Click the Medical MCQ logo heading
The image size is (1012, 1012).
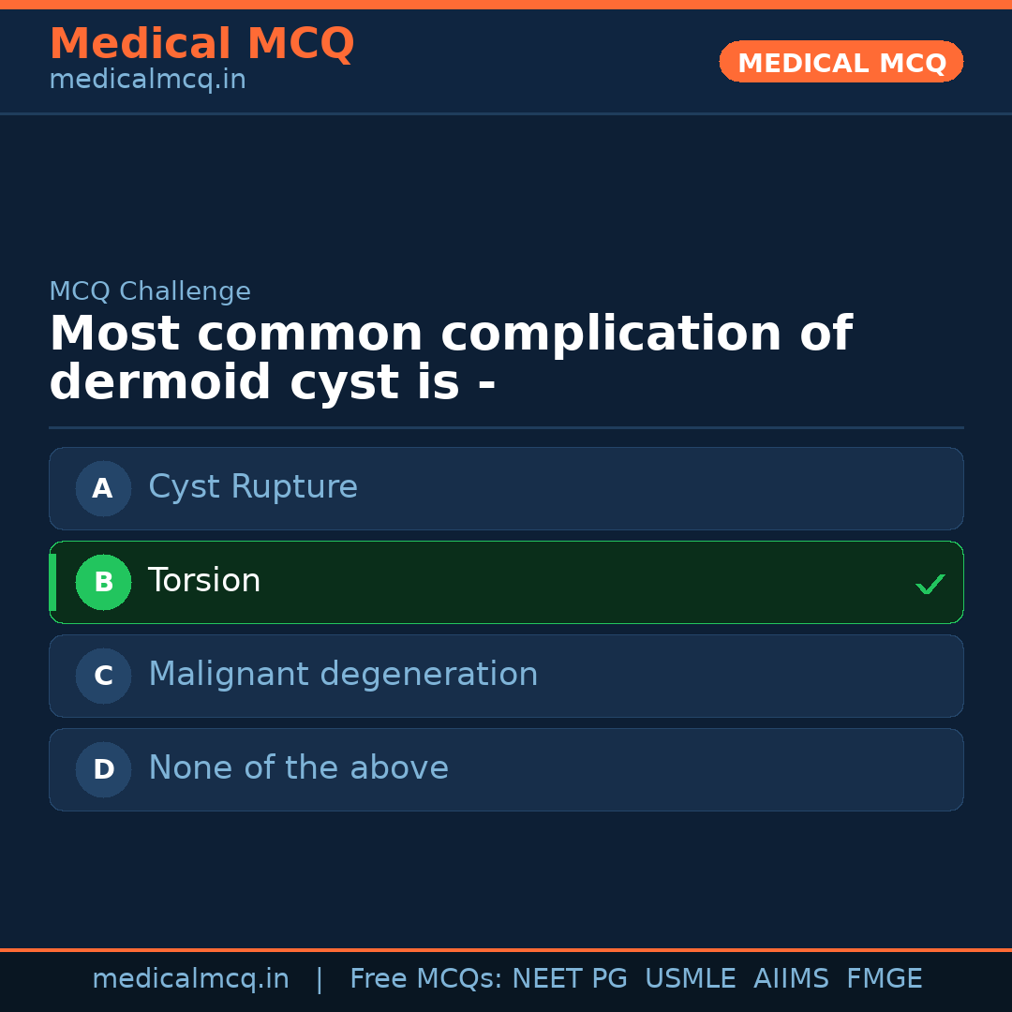(201, 43)
